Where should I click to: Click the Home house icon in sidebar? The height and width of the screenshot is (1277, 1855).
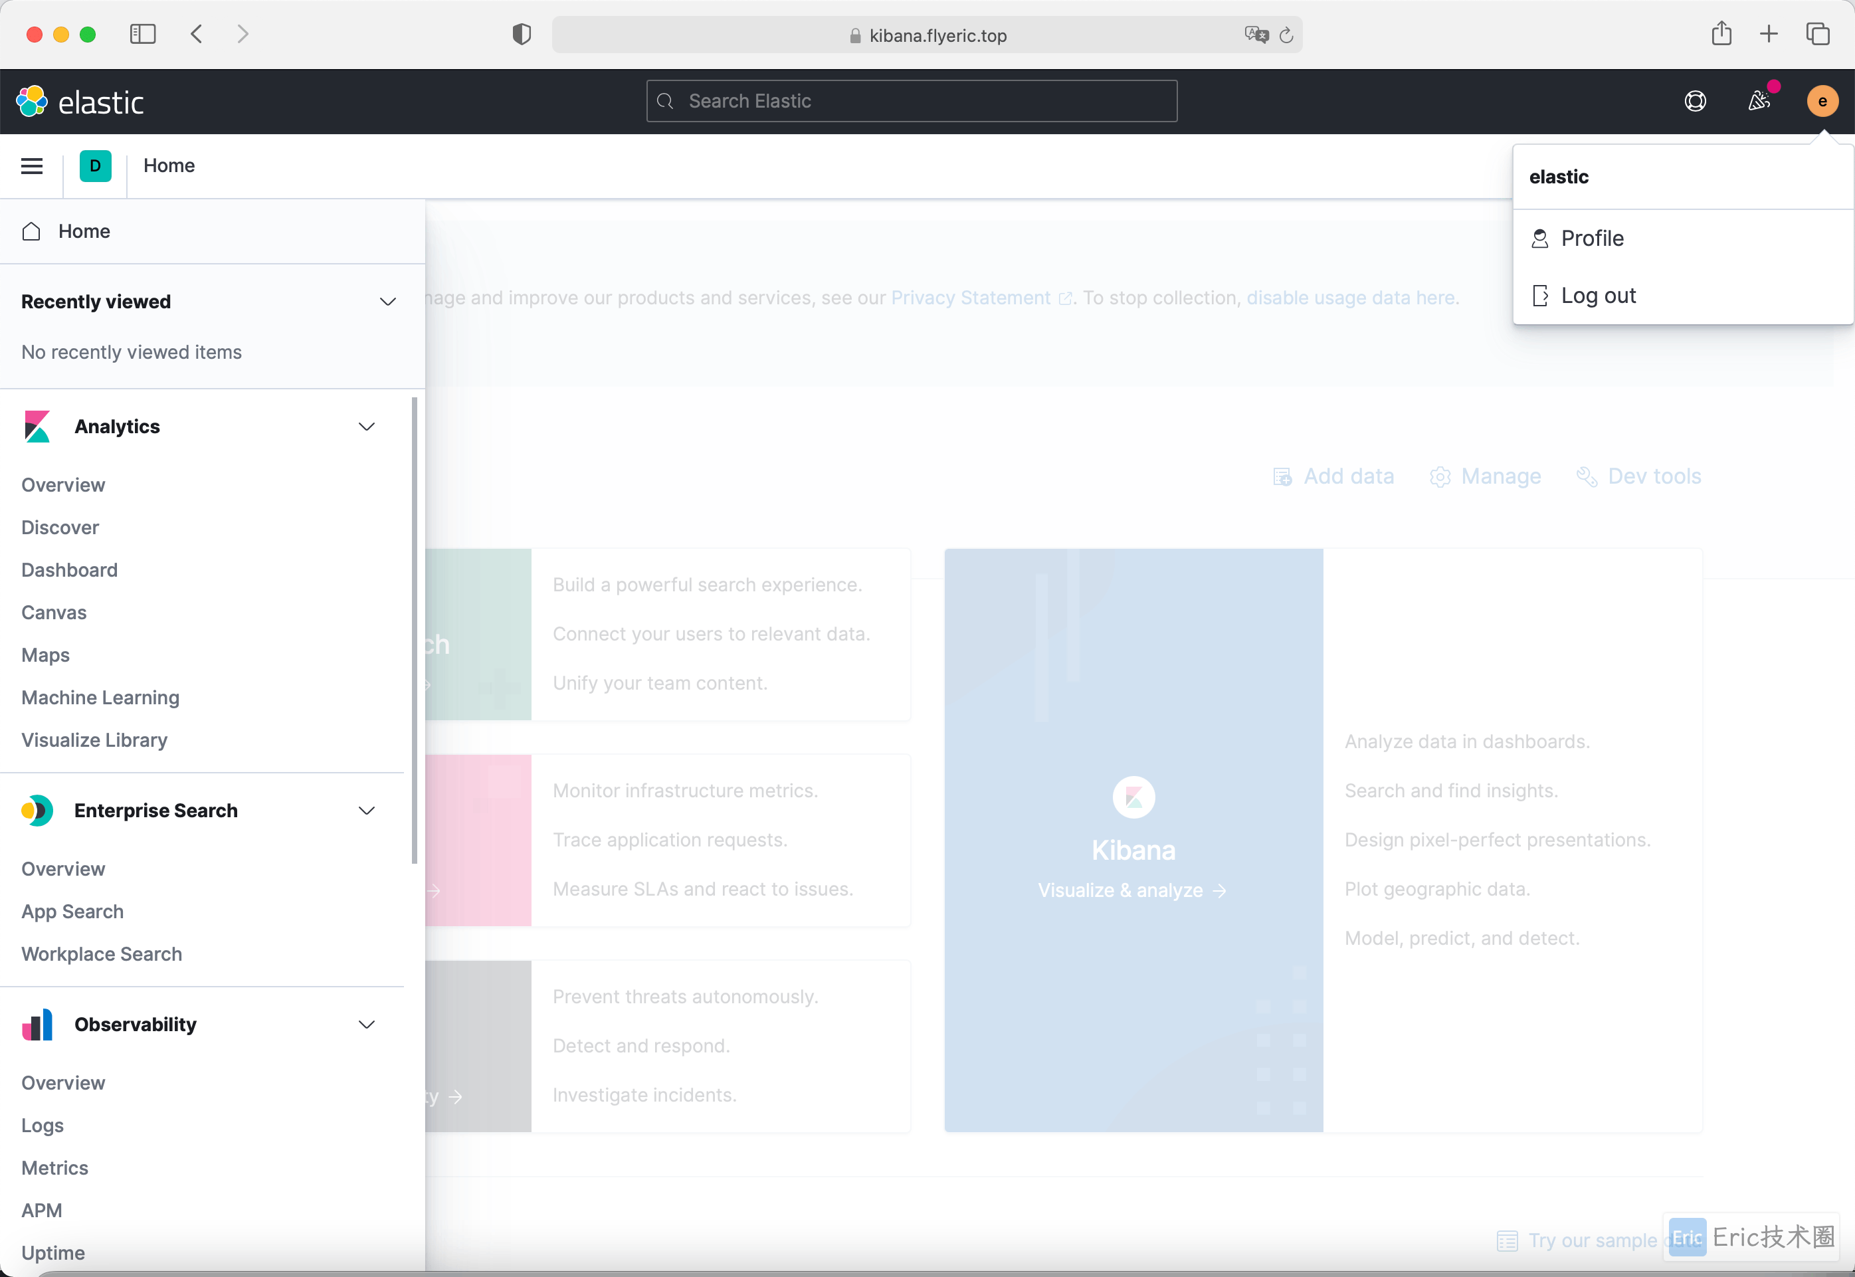[x=31, y=231]
